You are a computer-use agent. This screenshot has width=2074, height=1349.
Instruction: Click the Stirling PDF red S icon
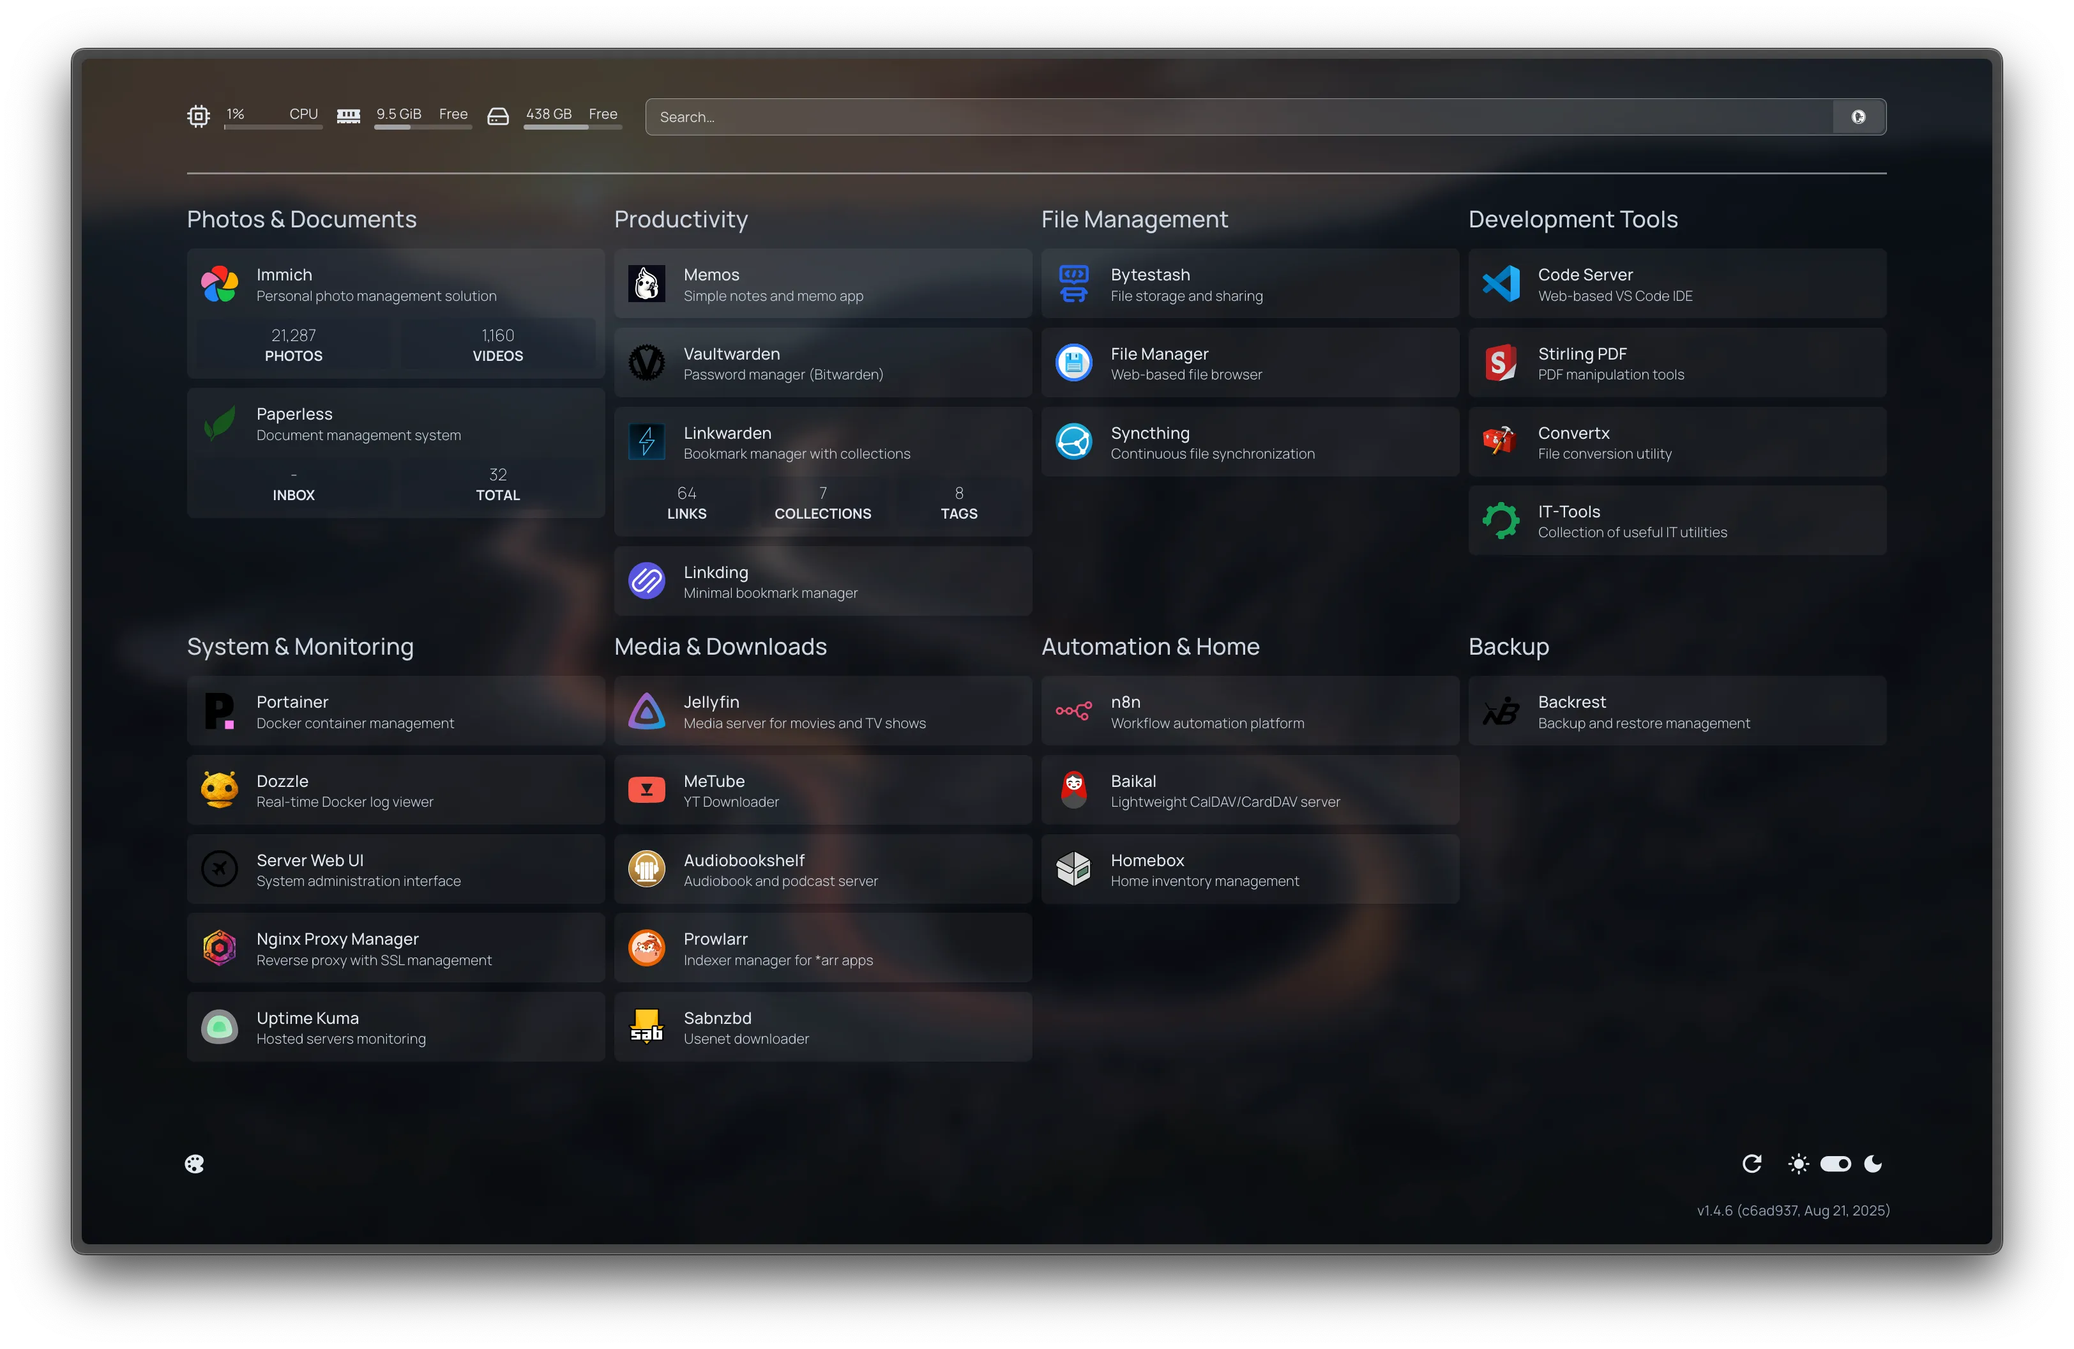(1501, 363)
